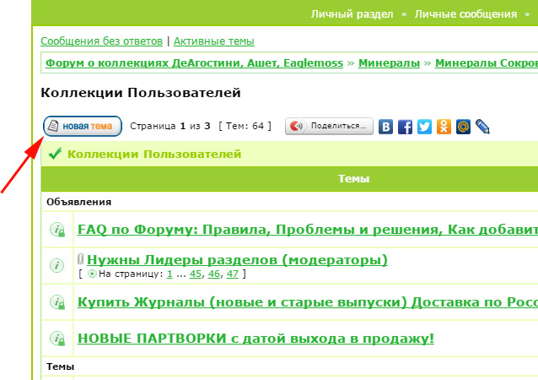Share topic on VKontakte
538x380 pixels.
point(386,127)
